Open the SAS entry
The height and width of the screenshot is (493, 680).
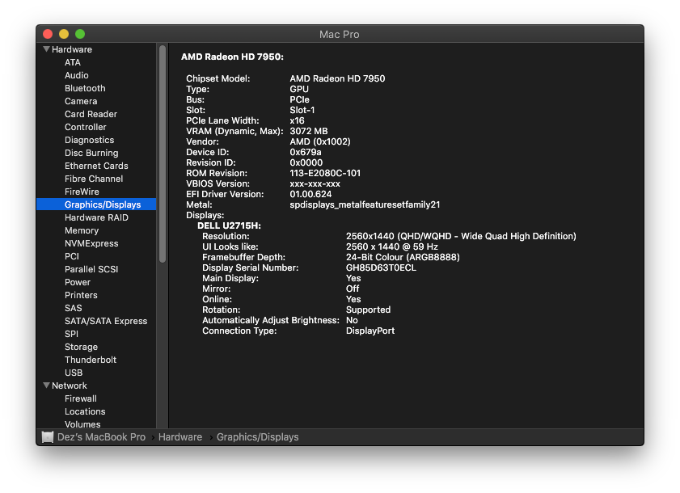pyautogui.click(x=74, y=308)
